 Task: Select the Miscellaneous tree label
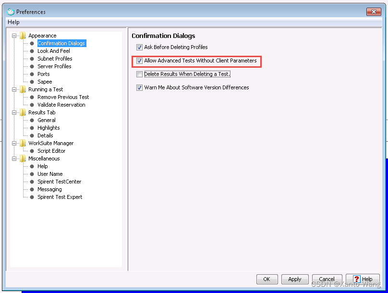point(44,159)
